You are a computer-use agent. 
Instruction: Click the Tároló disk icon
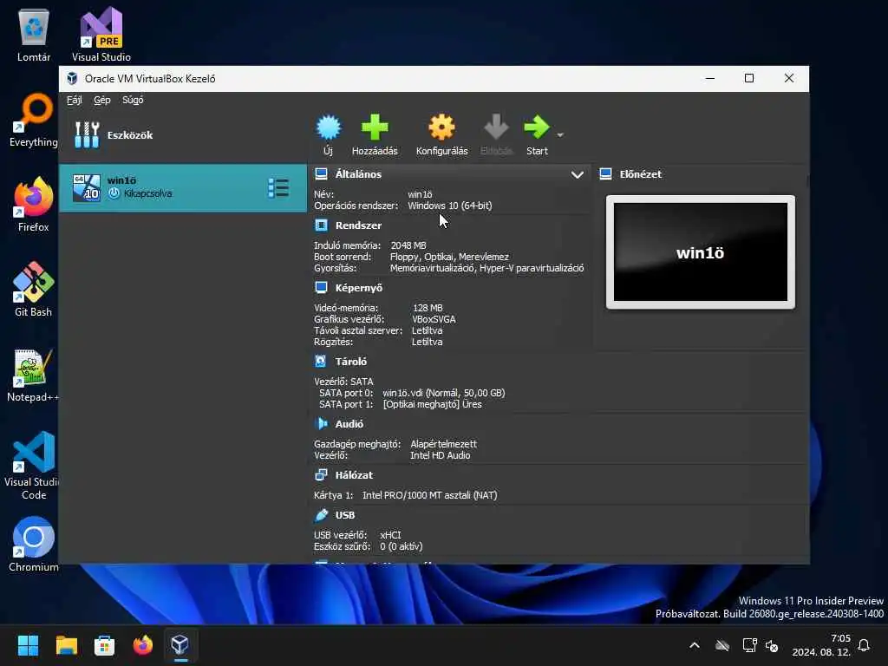click(x=321, y=362)
